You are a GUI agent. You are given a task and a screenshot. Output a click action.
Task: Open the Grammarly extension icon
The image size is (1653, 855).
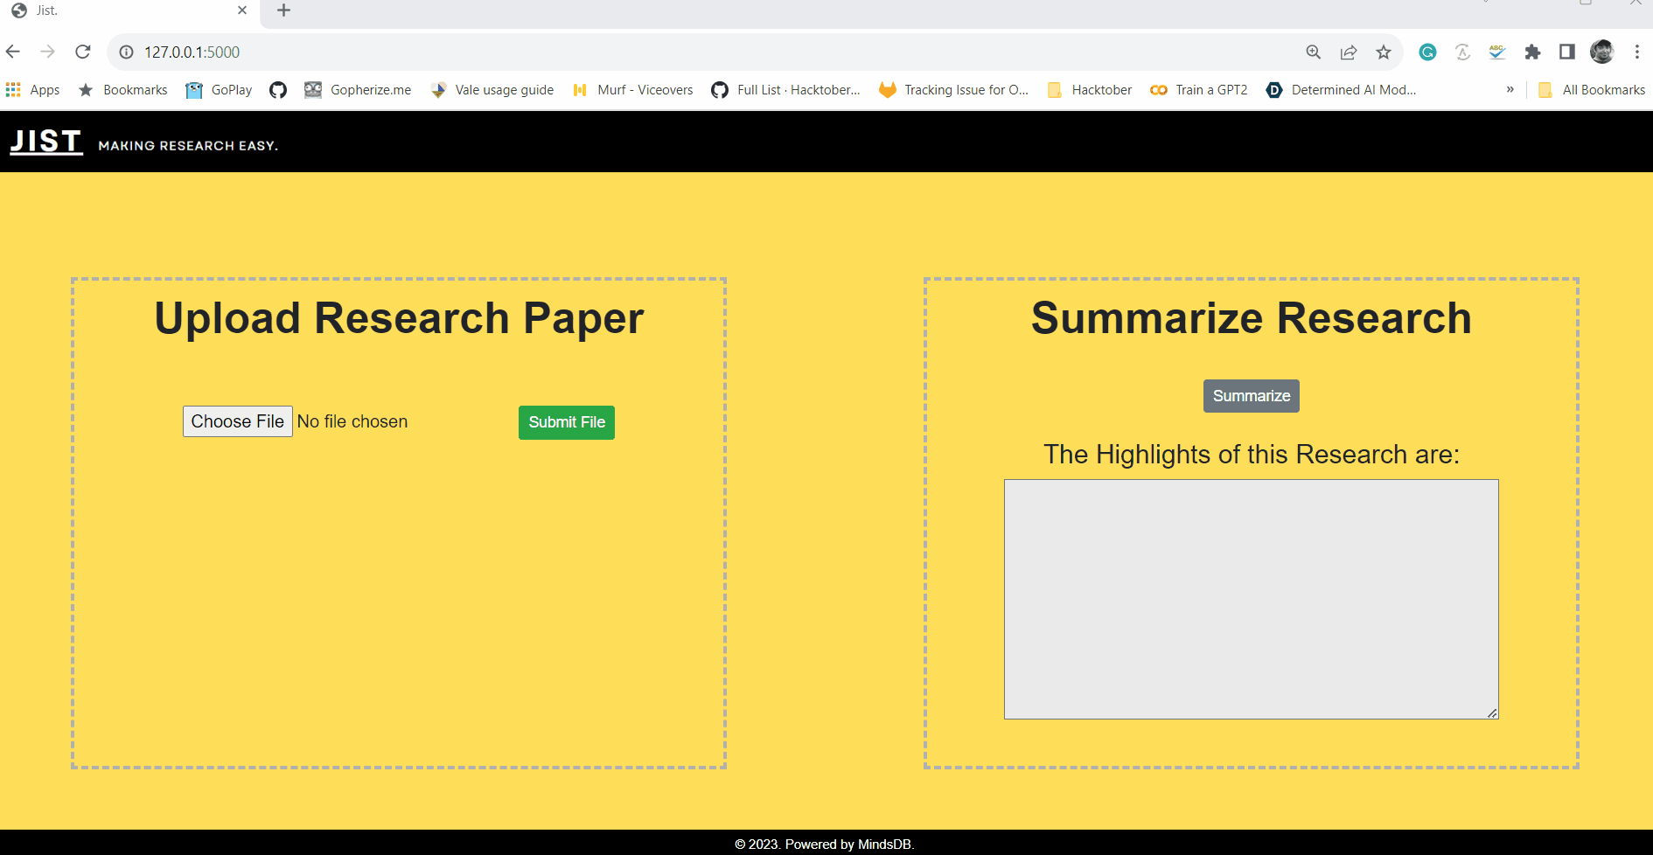1427,52
